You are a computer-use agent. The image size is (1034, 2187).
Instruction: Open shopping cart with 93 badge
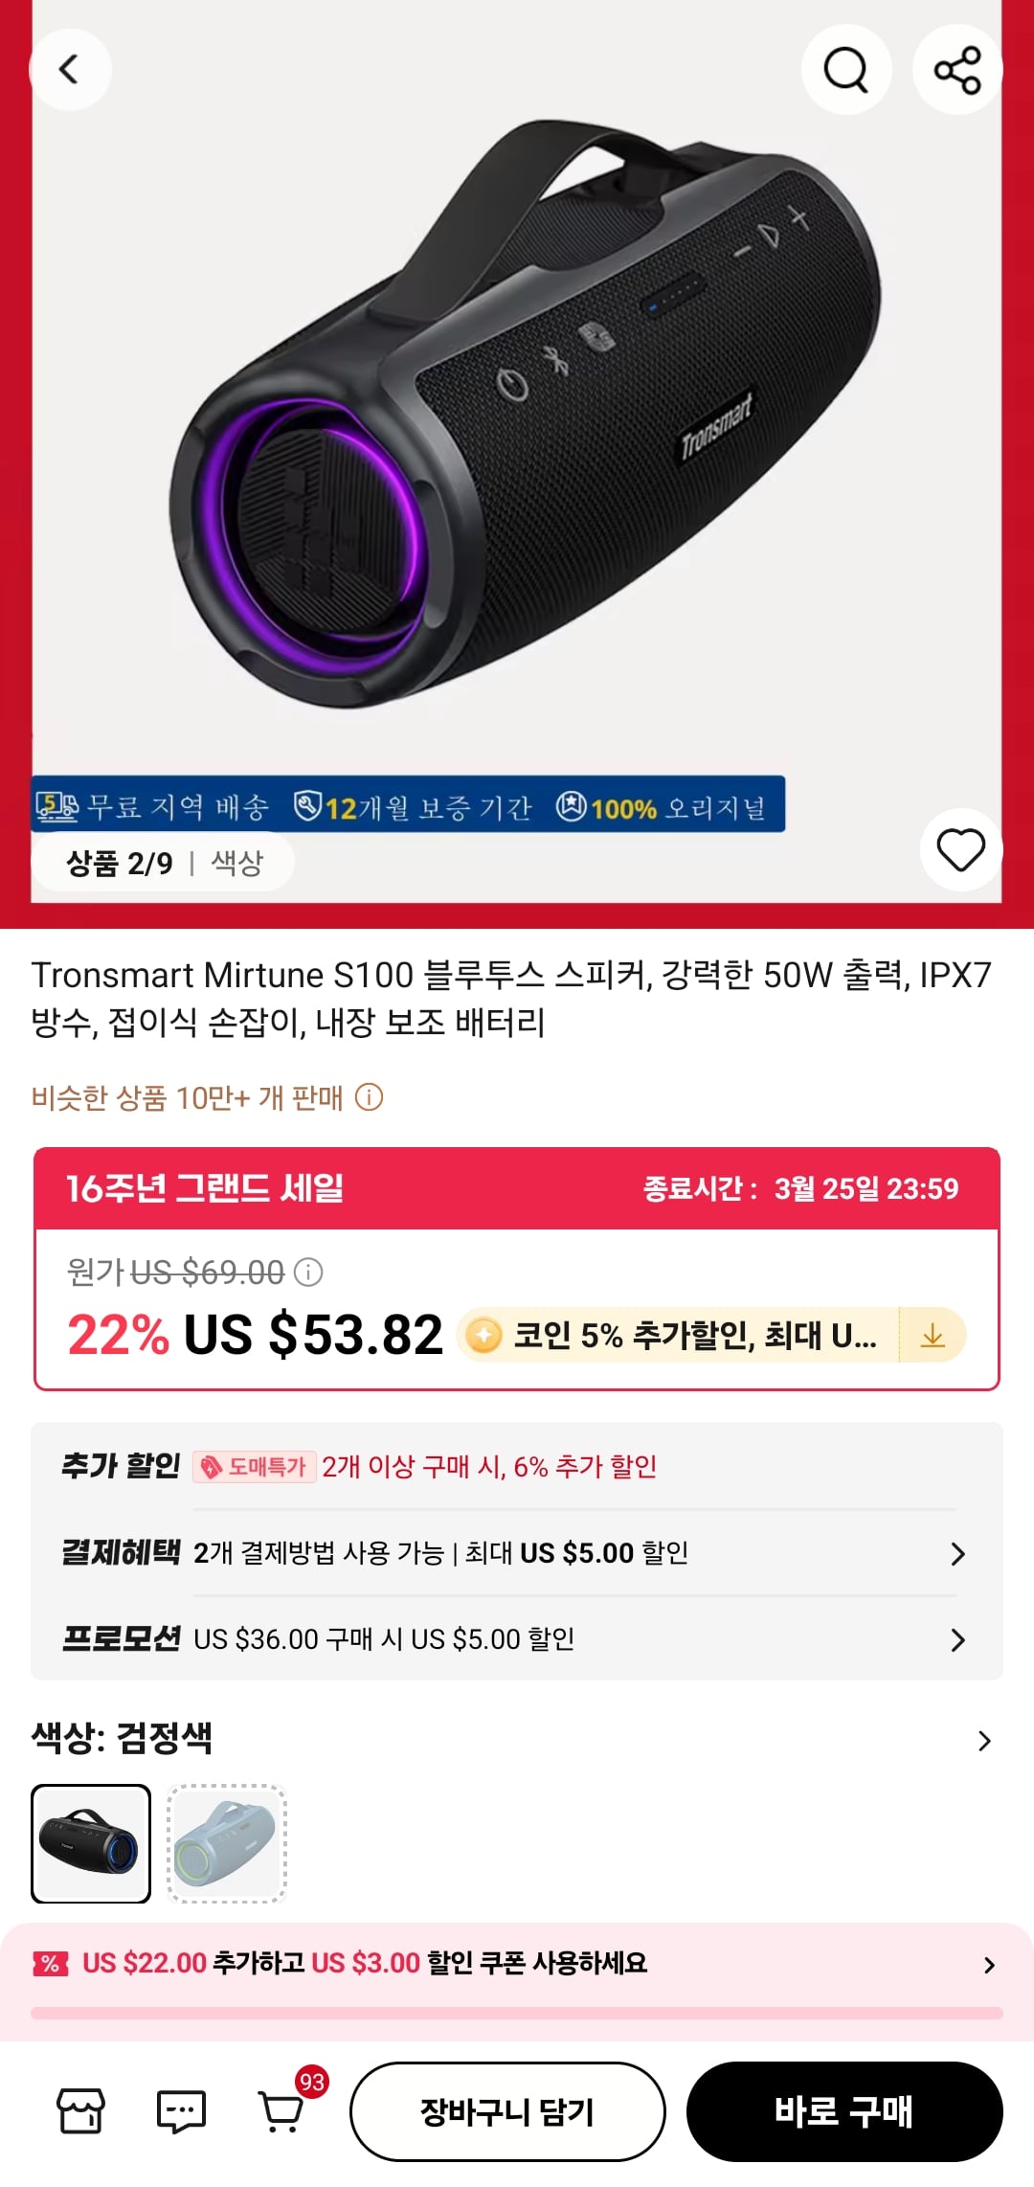[282, 2109]
